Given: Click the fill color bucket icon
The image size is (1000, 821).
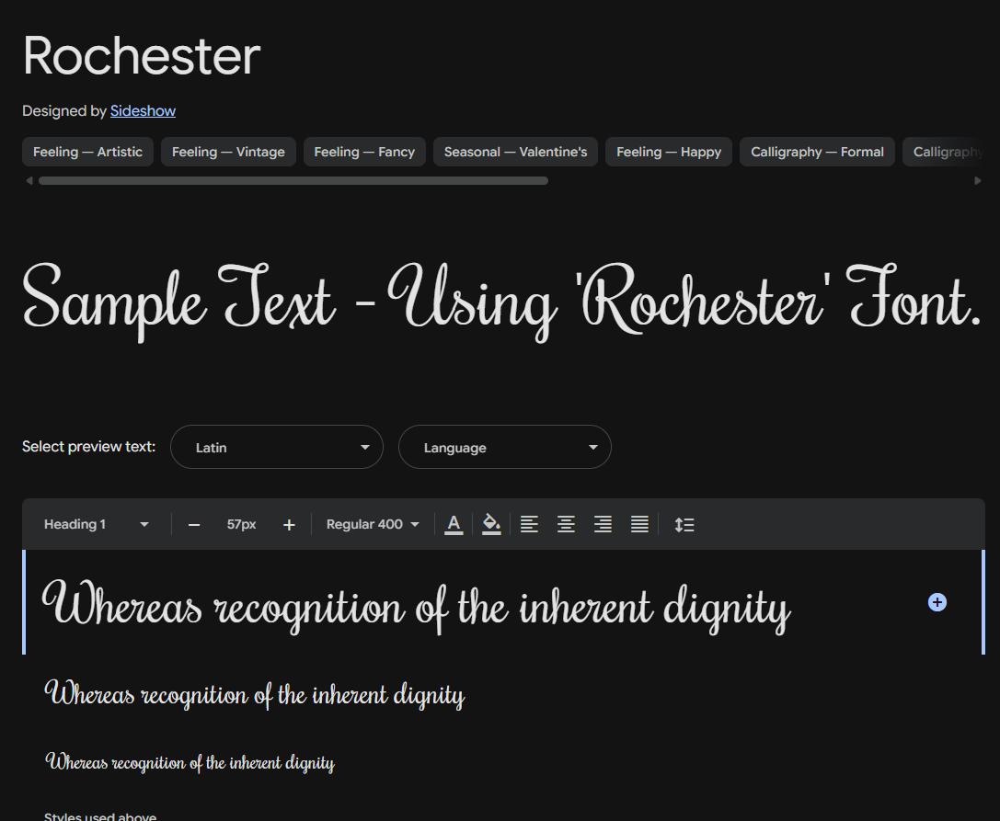Looking at the screenshot, I should pos(491,525).
